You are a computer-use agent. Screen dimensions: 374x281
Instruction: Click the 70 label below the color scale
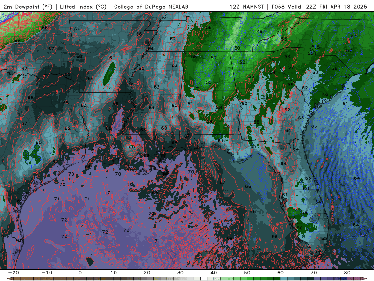click(x=314, y=273)
